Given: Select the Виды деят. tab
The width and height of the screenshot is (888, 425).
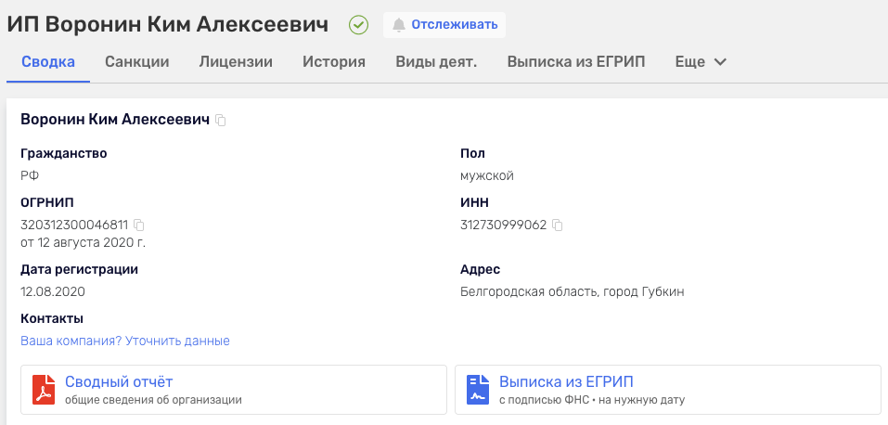Looking at the screenshot, I should point(436,62).
